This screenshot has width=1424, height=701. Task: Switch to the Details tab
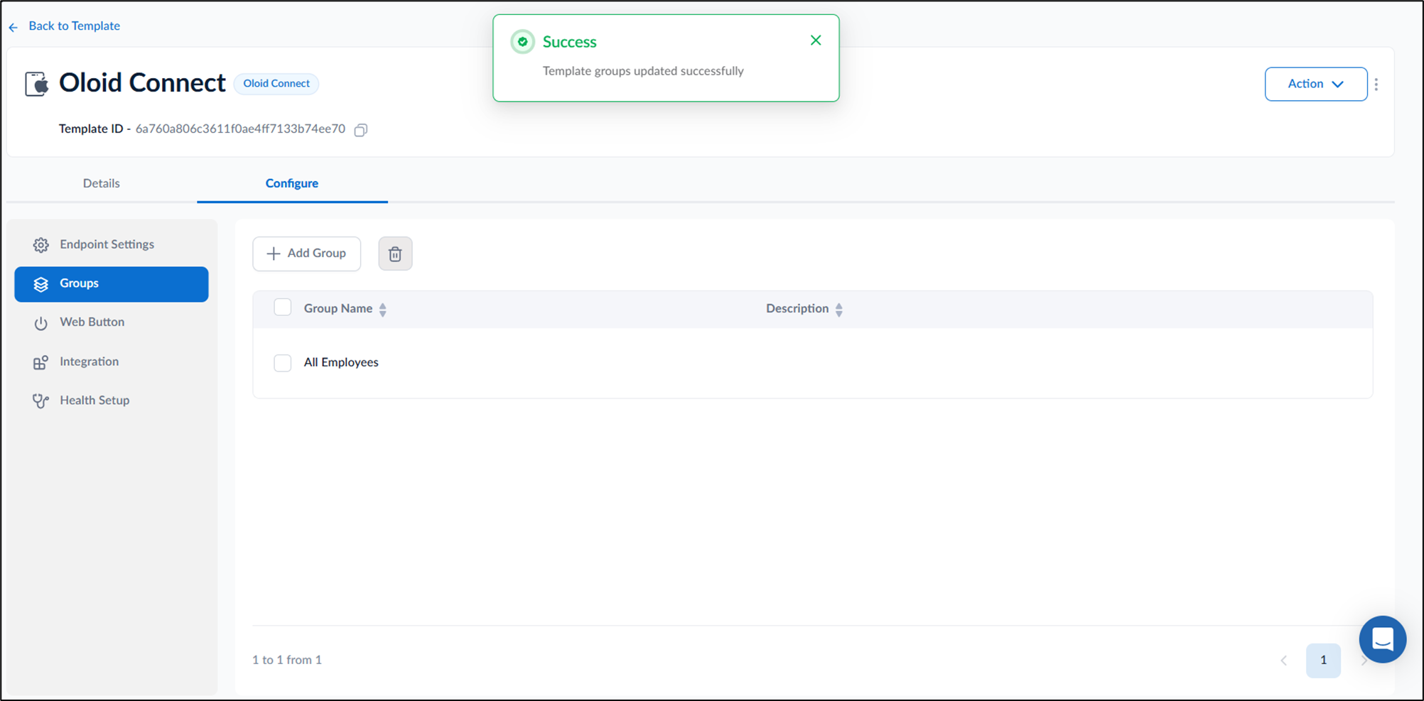[102, 183]
